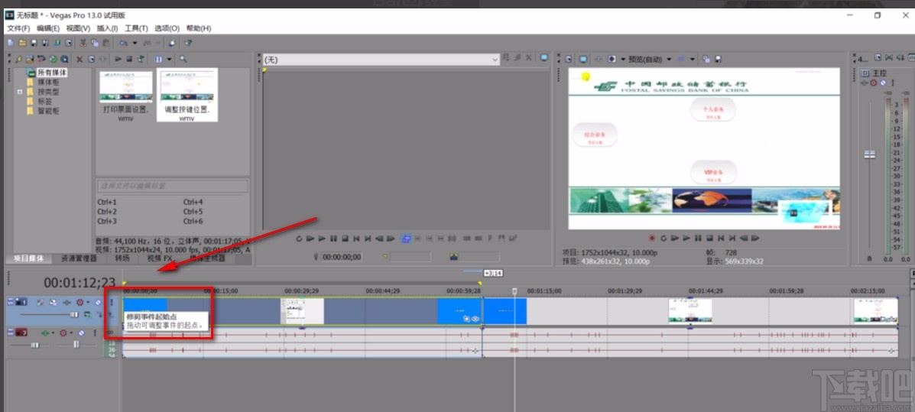This screenshot has width=915, height=412.
Task: Click save snapshot disk icon in preview toolbar
Action: pos(717,59)
